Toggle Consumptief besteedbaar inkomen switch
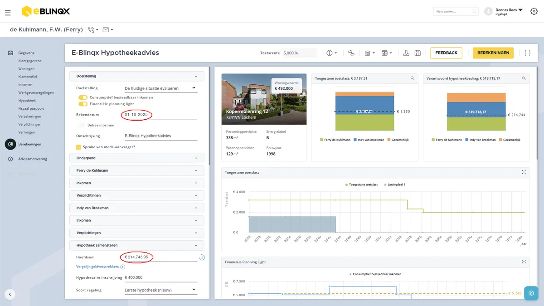 click(x=83, y=97)
